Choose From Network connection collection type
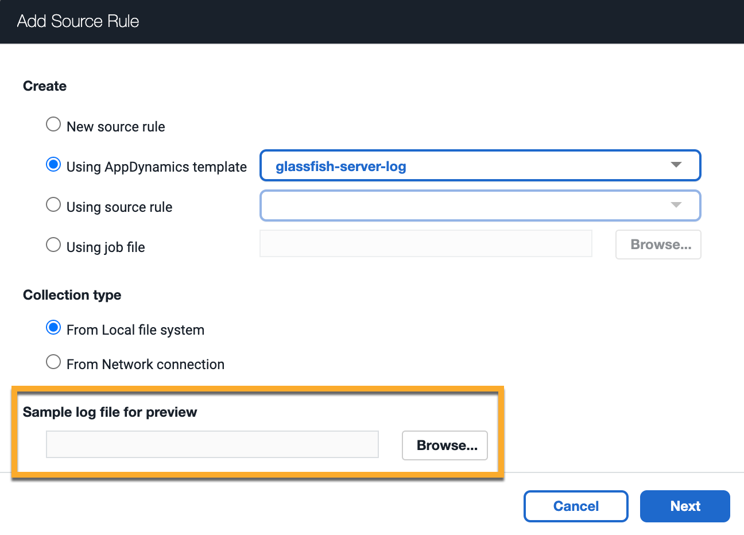This screenshot has height=535, width=744. coord(53,362)
